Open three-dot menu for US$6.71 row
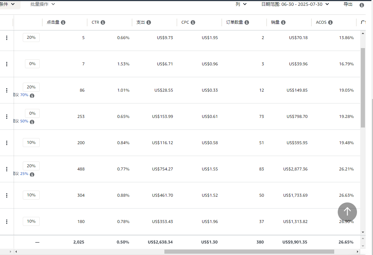 pyautogui.click(x=7, y=64)
